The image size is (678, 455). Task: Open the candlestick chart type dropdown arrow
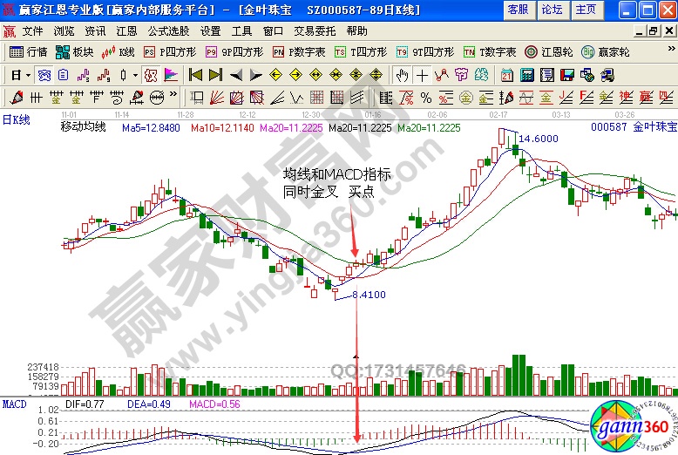[x=135, y=74]
